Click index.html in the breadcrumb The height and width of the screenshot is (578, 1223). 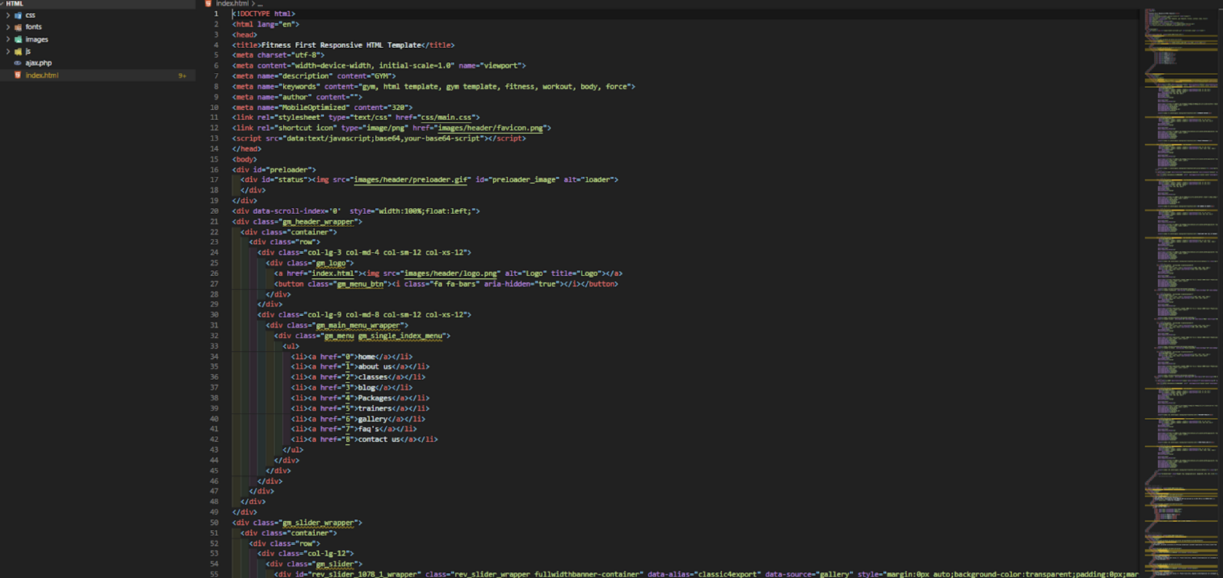tap(232, 4)
